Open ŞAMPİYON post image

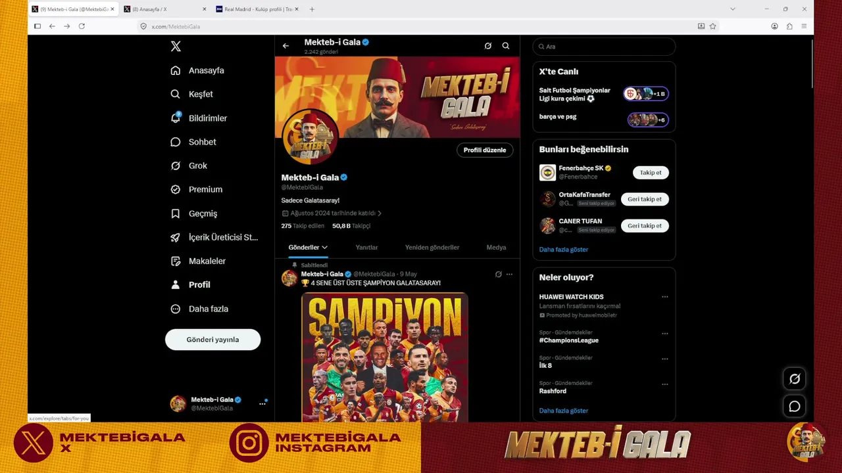point(385,358)
